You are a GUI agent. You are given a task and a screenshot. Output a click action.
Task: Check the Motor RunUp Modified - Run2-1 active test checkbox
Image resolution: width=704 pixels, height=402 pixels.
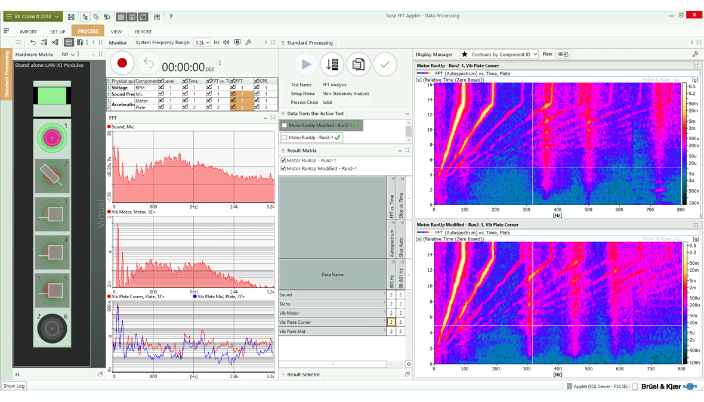coord(285,126)
